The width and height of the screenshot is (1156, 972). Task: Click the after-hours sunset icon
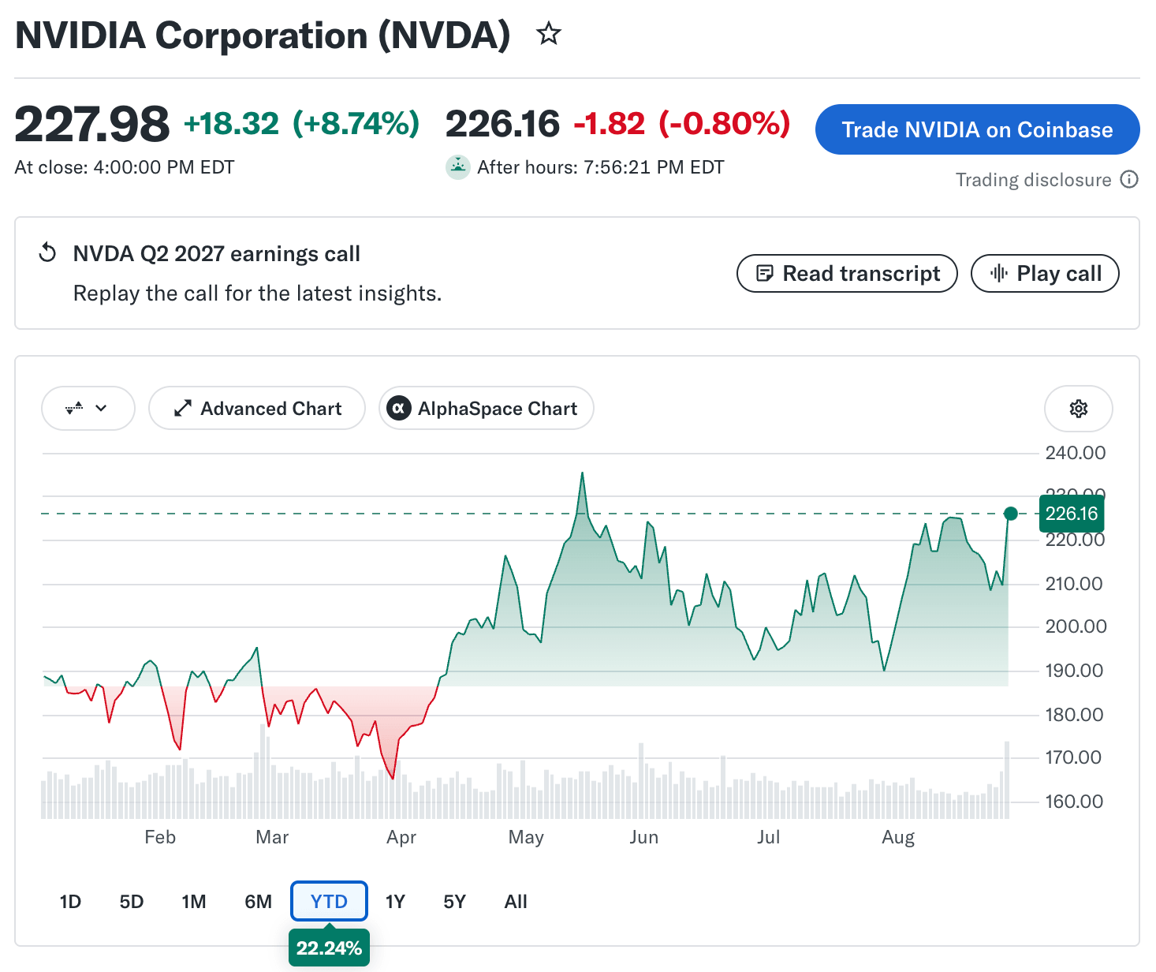click(x=457, y=167)
